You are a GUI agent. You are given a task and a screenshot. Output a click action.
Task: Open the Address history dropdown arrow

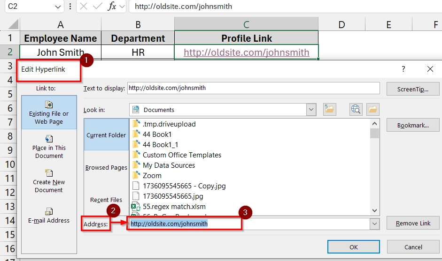point(374,224)
